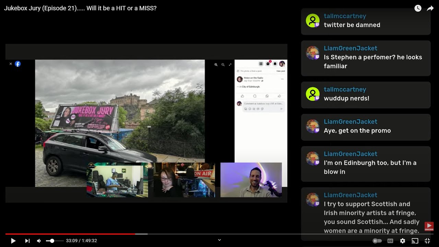
Task: Select the smiling man webcam feed
Action: pos(251,180)
